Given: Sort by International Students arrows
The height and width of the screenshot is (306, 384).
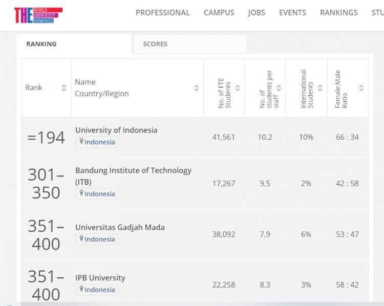Looking at the screenshot, I should (320, 88).
